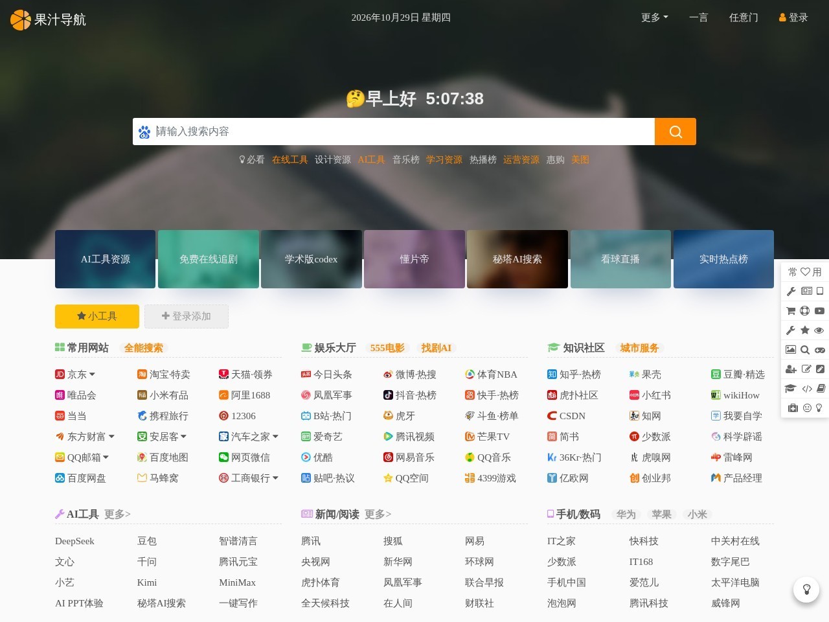Click the medkit icon in right sidebar

click(793, 408)
